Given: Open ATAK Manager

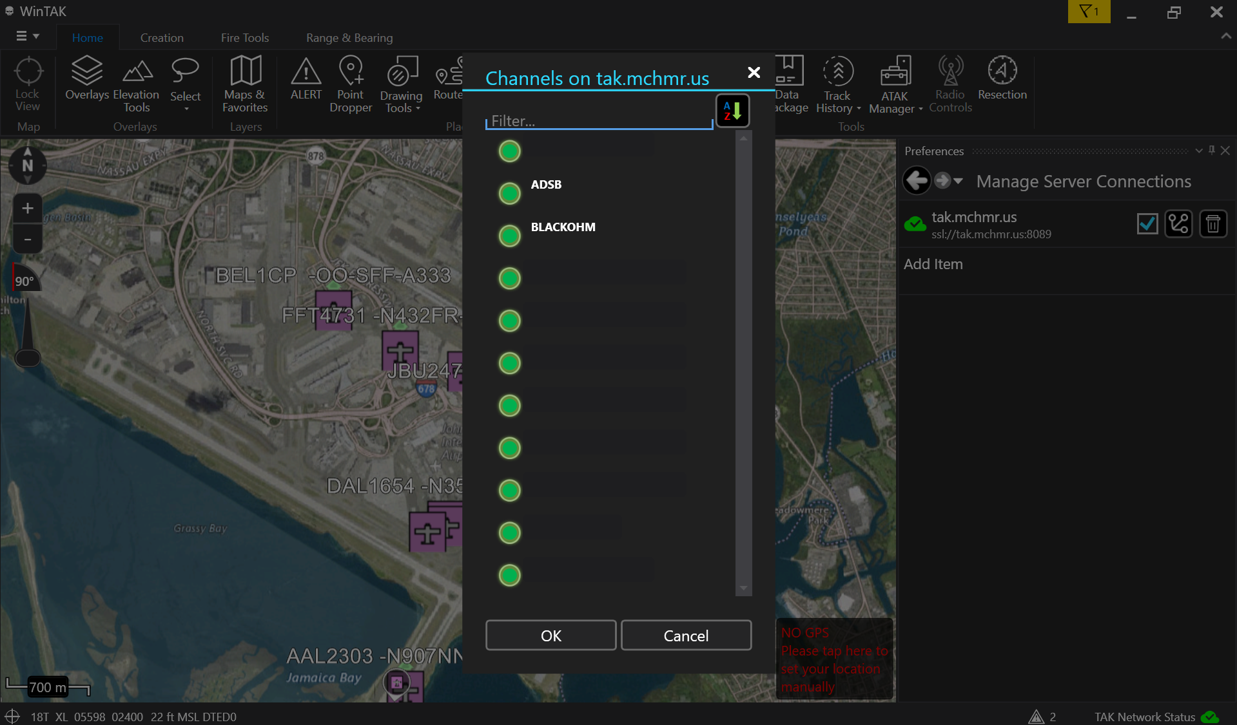Looking at the screenshot, I should coord(895,84).
